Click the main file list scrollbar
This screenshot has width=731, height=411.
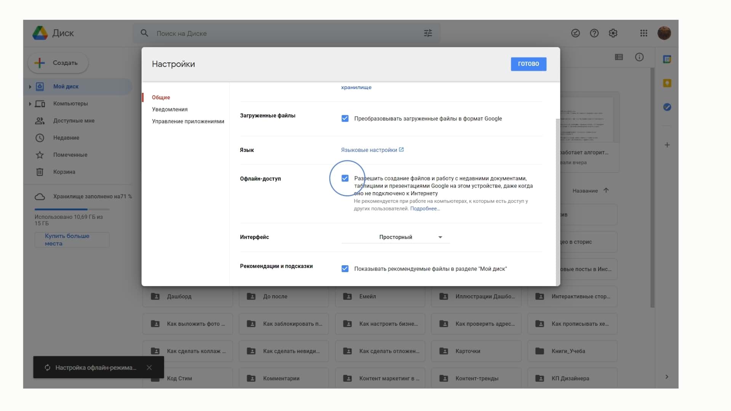click(x=652, y=188)
